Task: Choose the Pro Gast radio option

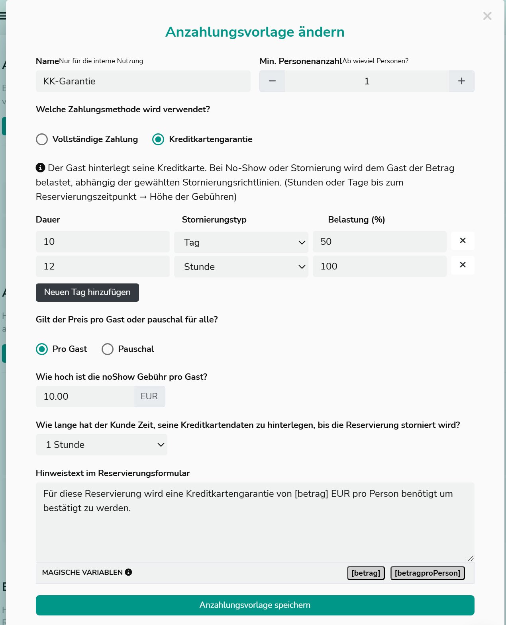Action: point(42,349)
